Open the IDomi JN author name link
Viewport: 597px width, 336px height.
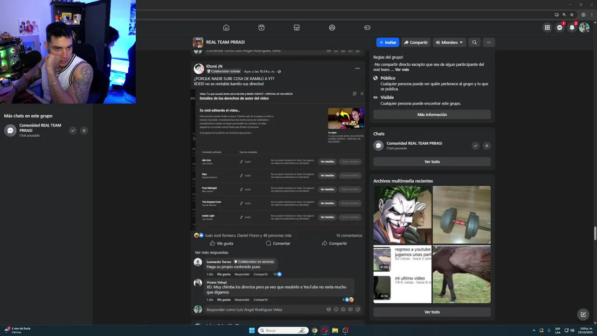[x=214, y=66]
